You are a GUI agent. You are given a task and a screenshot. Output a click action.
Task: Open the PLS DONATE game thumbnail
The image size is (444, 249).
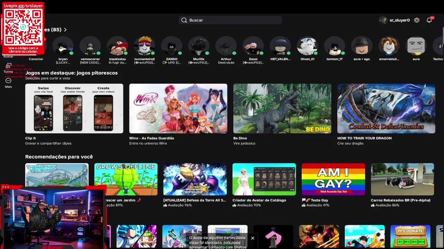pyautogui.click(x=410, y=237)
